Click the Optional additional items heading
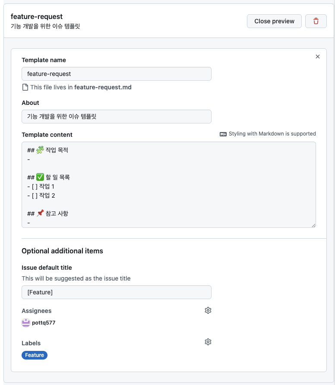Viewport: 335px width, 385px height. 62,251
